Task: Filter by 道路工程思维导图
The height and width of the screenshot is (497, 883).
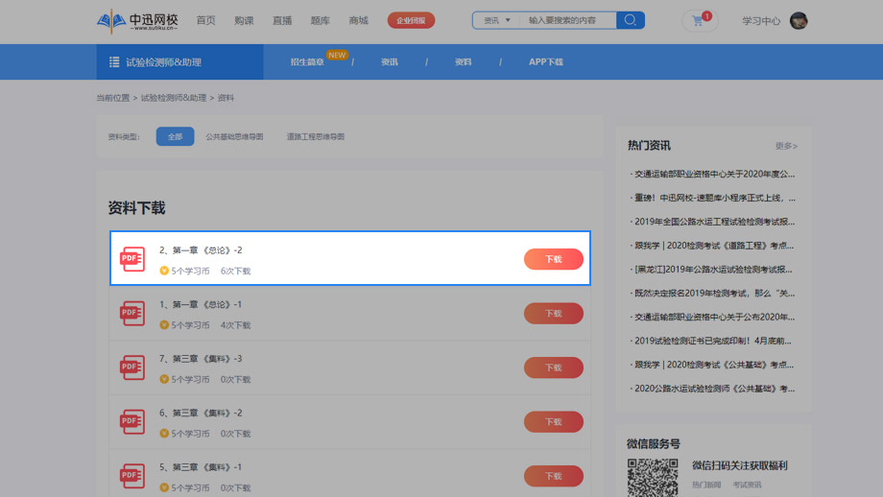Action: [315, 137]
